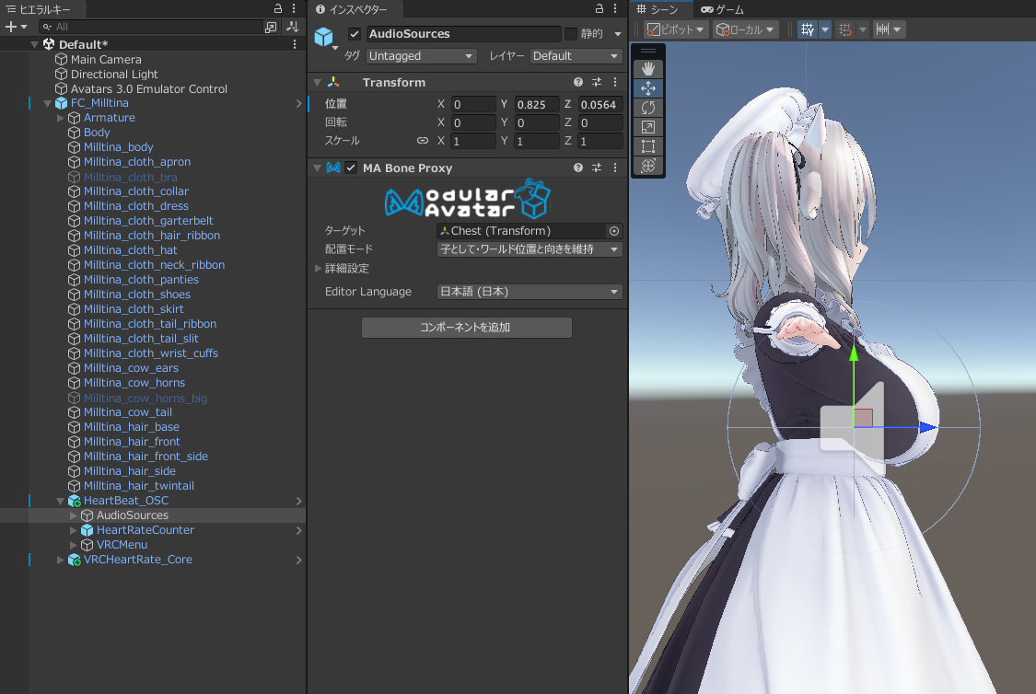Click the hierarchy create plus icon
This screenshot has width=1036, height=694.
click(x=10, y=27)
